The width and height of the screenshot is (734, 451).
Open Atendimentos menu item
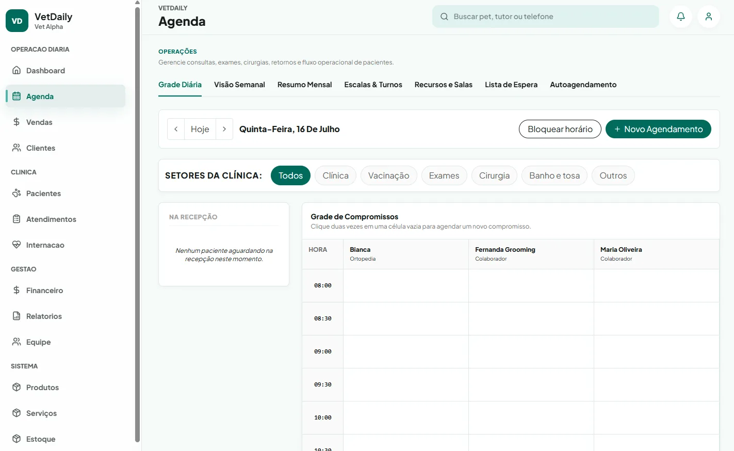pos(65,219)
